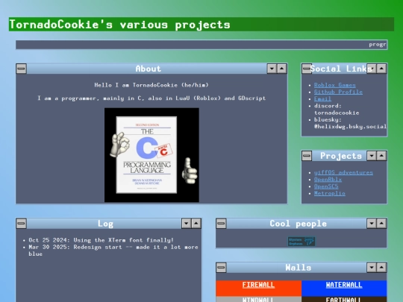Open the OpenRblx project link
Image resolution: width=403 pixels, height=302 pixels.
(x=328, y=180)
